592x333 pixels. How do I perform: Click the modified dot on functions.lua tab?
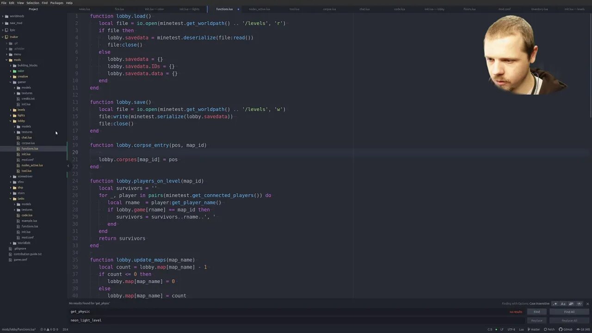click(x=238, y=9)
